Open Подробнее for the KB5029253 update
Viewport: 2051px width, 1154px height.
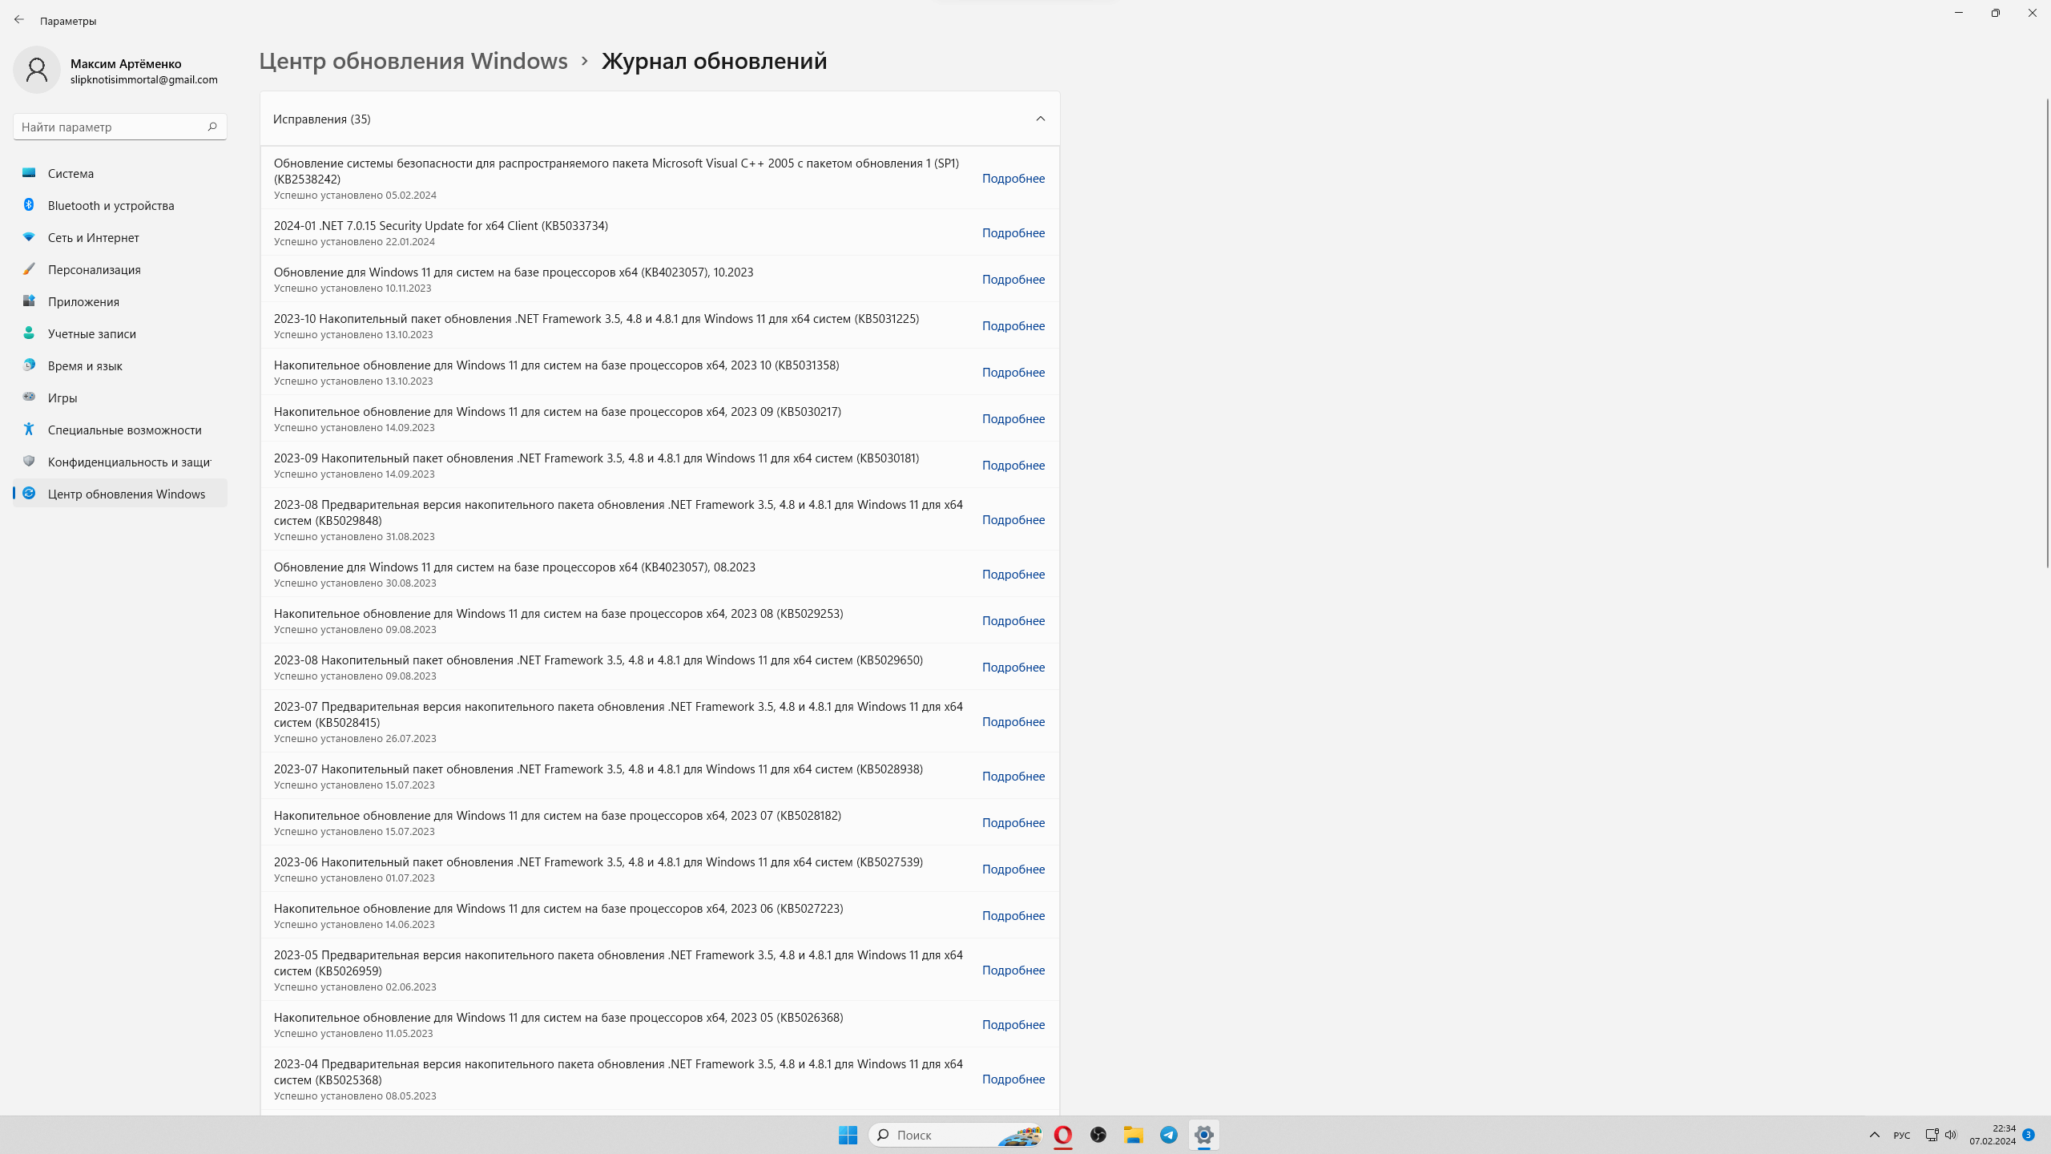[1013, 620]
